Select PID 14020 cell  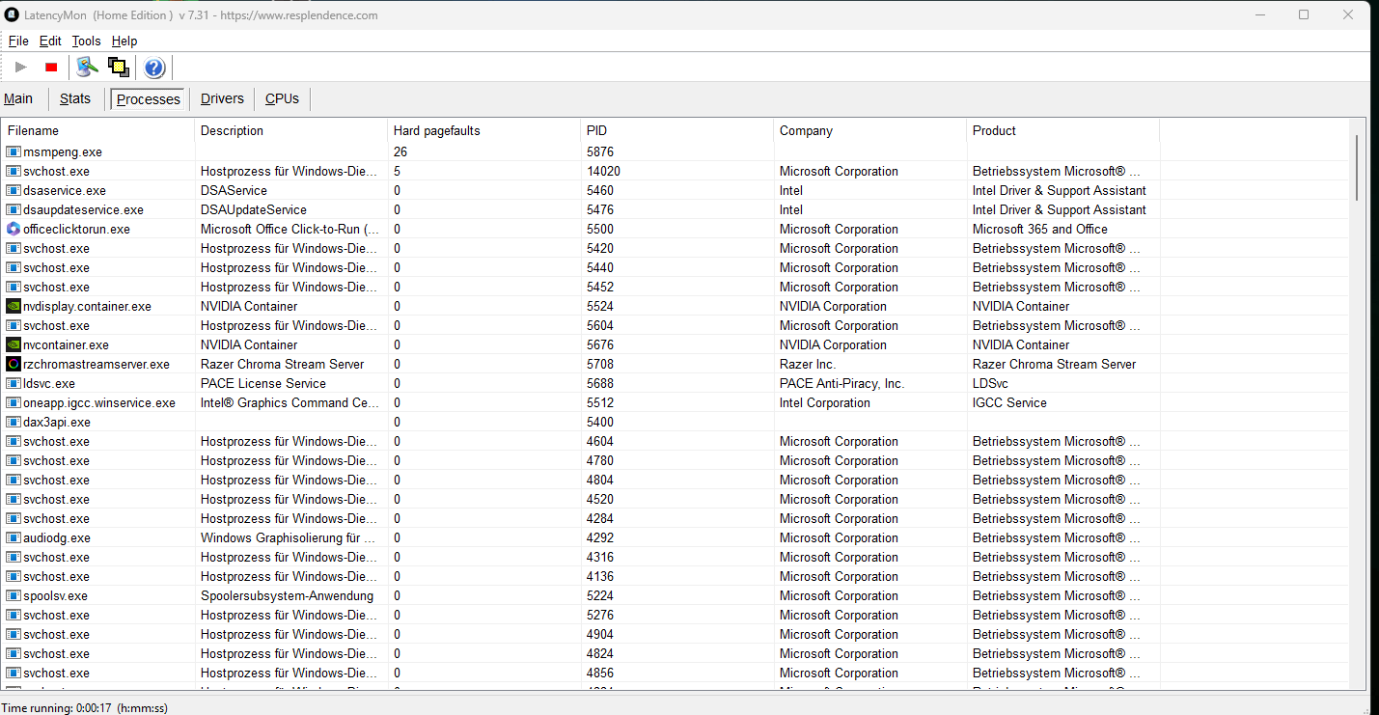603,171
